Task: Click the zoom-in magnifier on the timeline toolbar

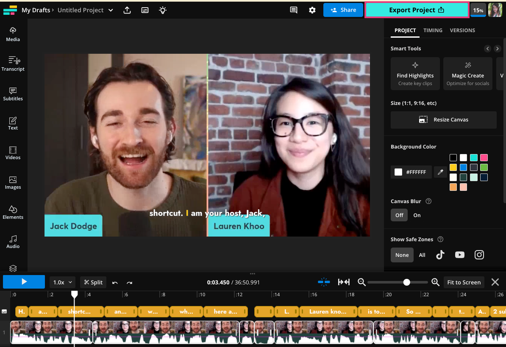Action: click(x=435, y=282)
